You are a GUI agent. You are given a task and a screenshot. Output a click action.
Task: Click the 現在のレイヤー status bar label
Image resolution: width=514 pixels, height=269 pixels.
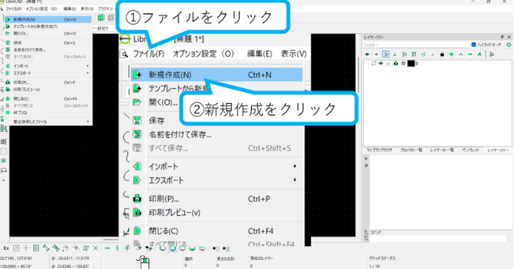click(261, 259)
